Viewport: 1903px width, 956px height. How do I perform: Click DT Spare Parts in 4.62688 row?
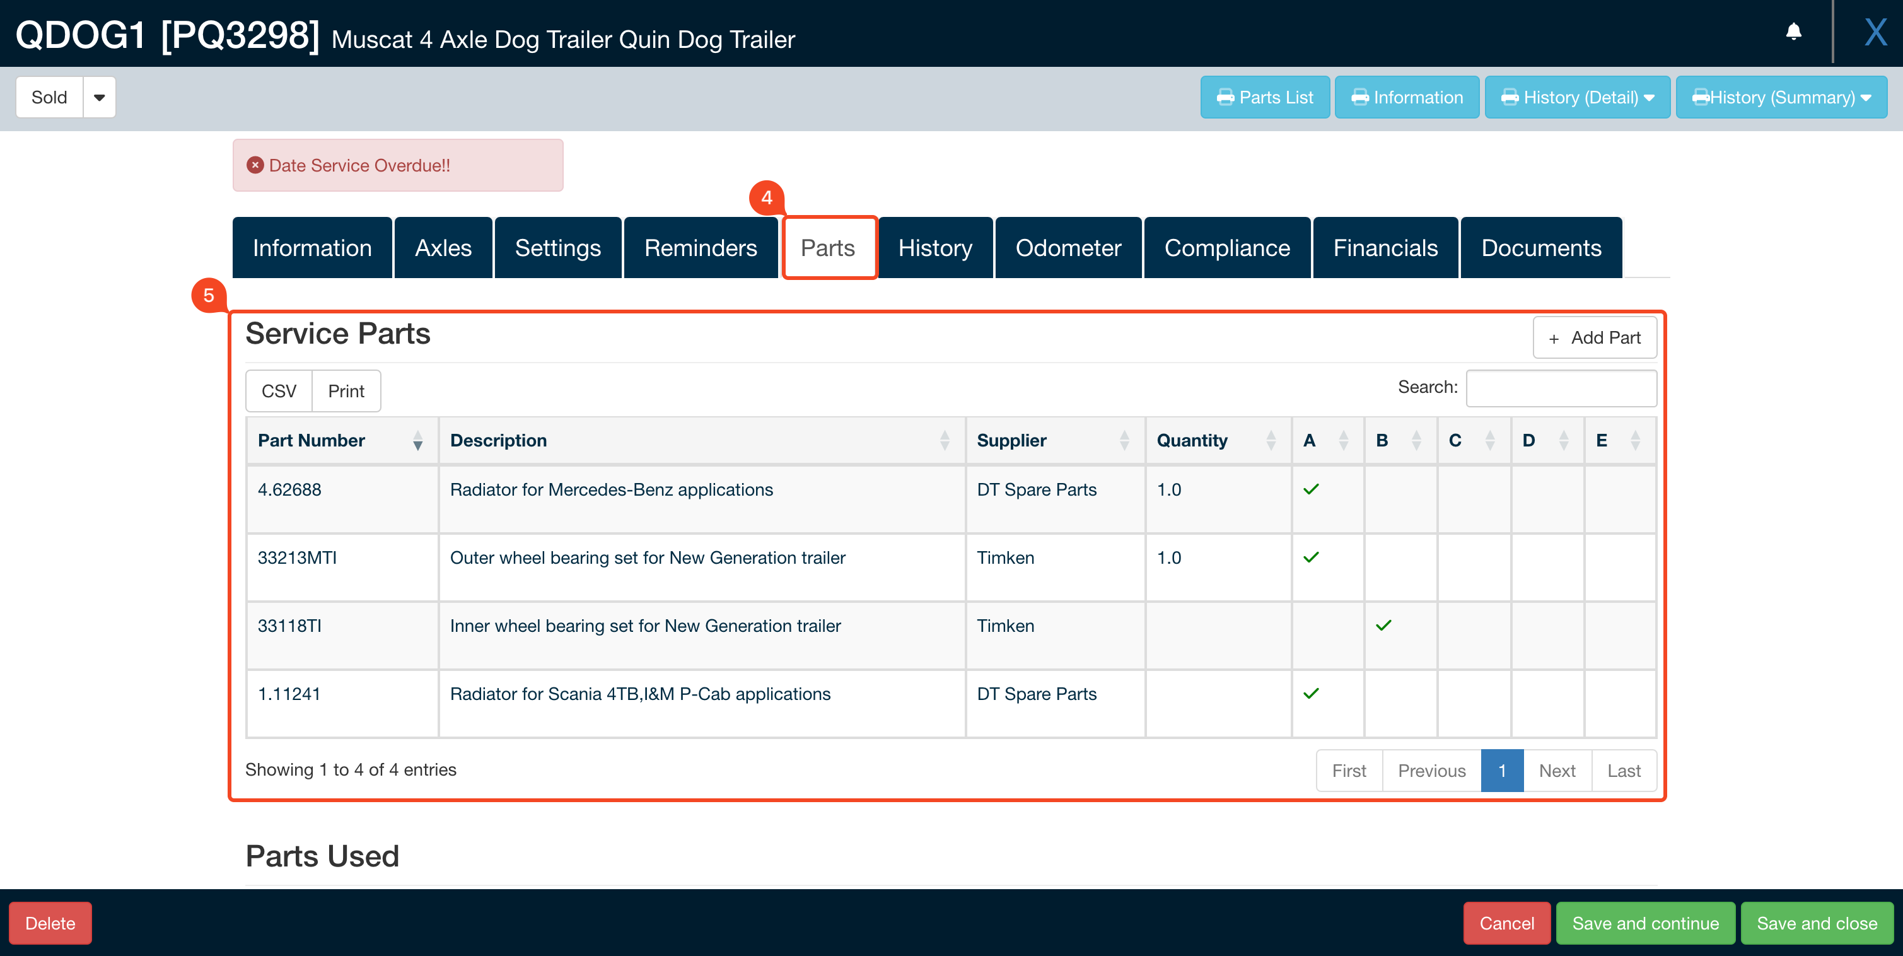1037,489
